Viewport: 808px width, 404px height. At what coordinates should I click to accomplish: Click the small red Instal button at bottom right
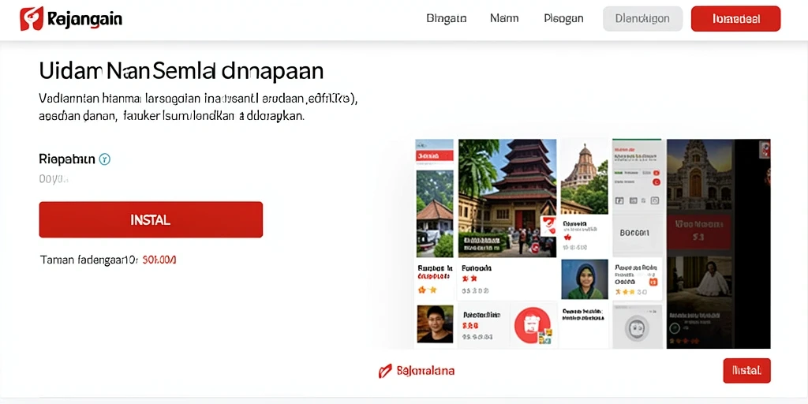pos(746,371)
